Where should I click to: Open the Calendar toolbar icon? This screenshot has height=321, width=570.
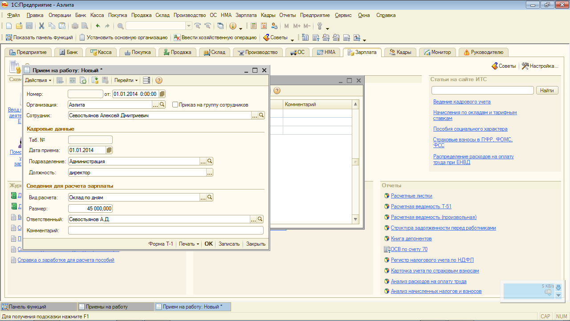(x=264, y=26)
